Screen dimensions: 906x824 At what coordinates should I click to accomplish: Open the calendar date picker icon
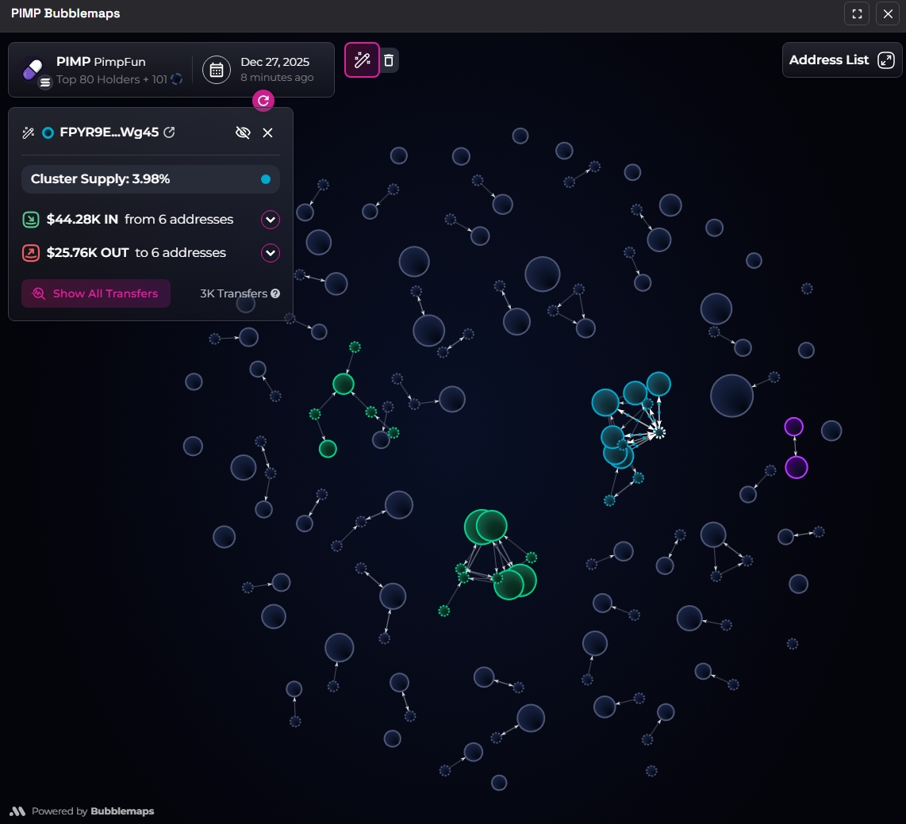[217, 70]
